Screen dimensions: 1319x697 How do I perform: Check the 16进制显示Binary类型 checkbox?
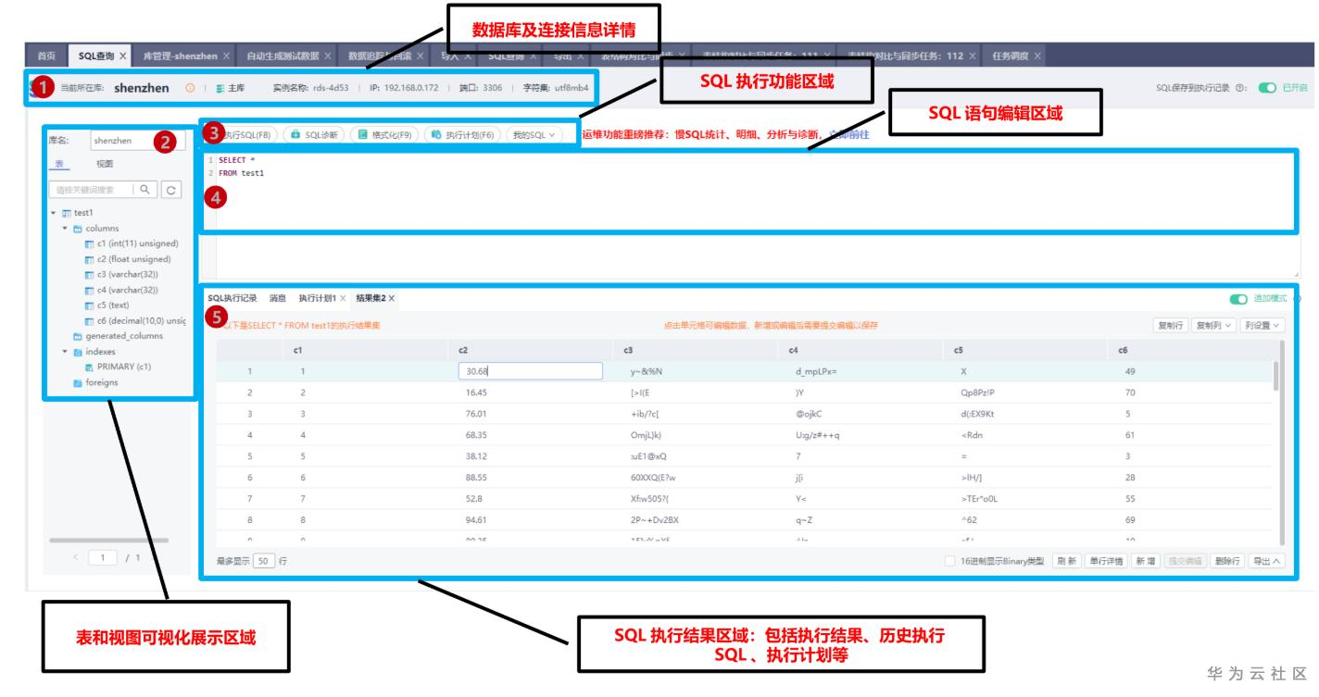coord(950,561)
